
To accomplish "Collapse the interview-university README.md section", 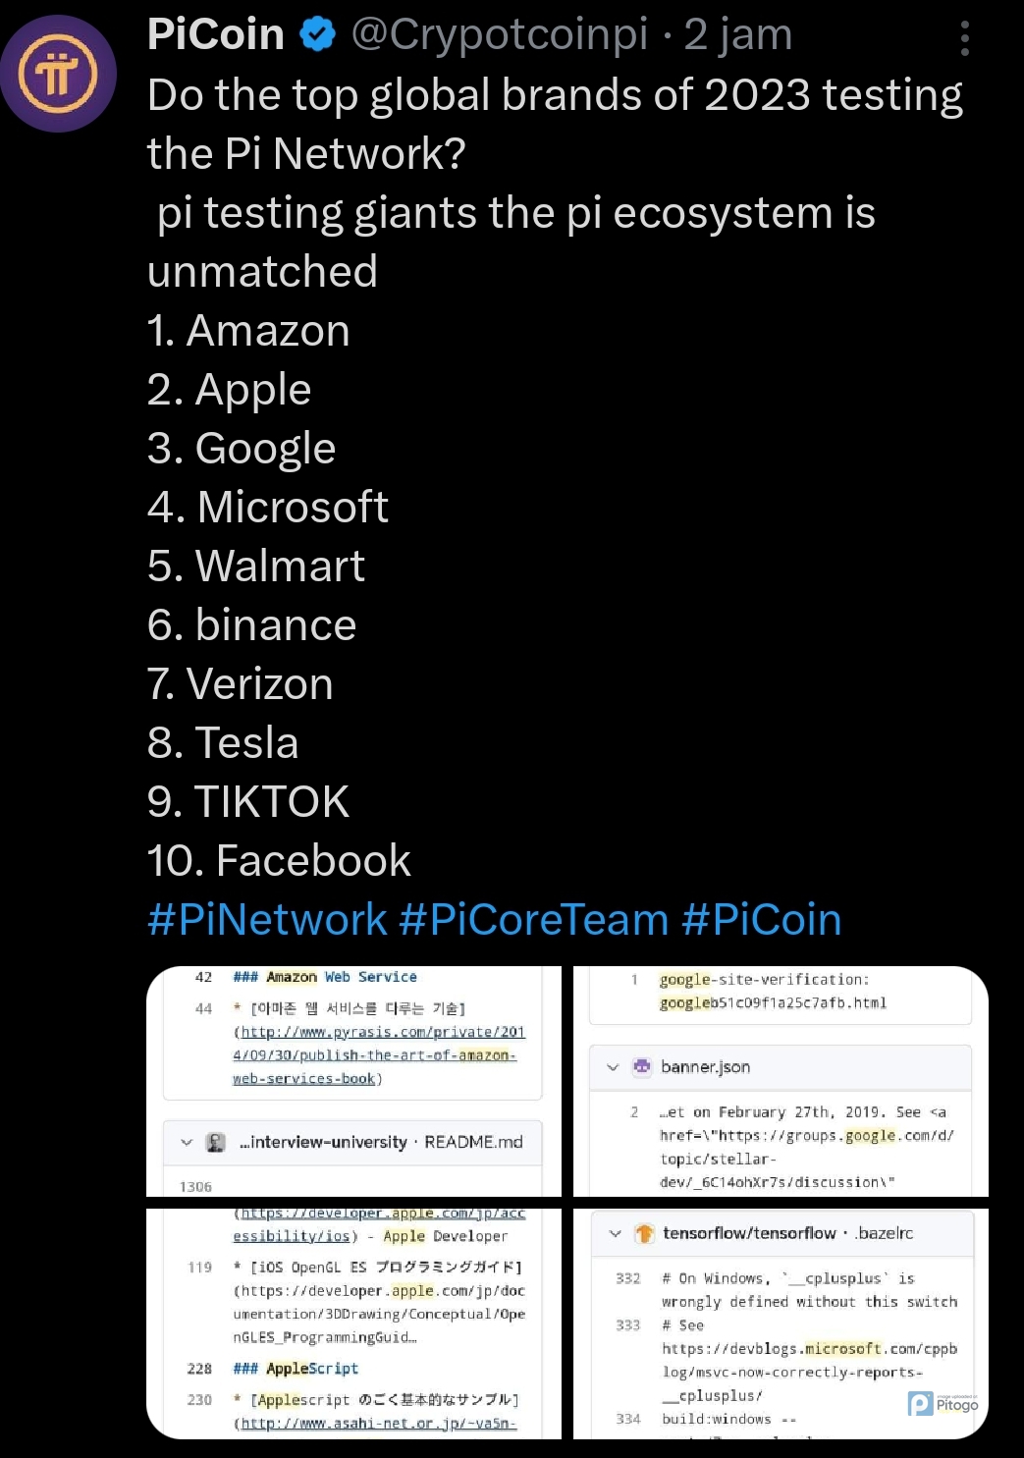I will coord(187,1142).
